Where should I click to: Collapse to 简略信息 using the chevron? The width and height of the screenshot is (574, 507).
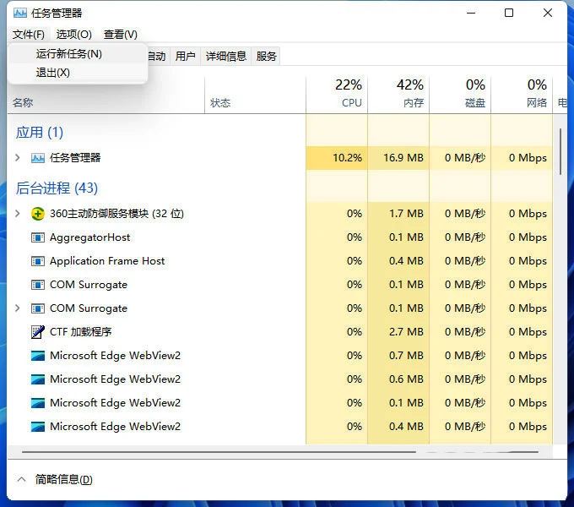[21, 479]
